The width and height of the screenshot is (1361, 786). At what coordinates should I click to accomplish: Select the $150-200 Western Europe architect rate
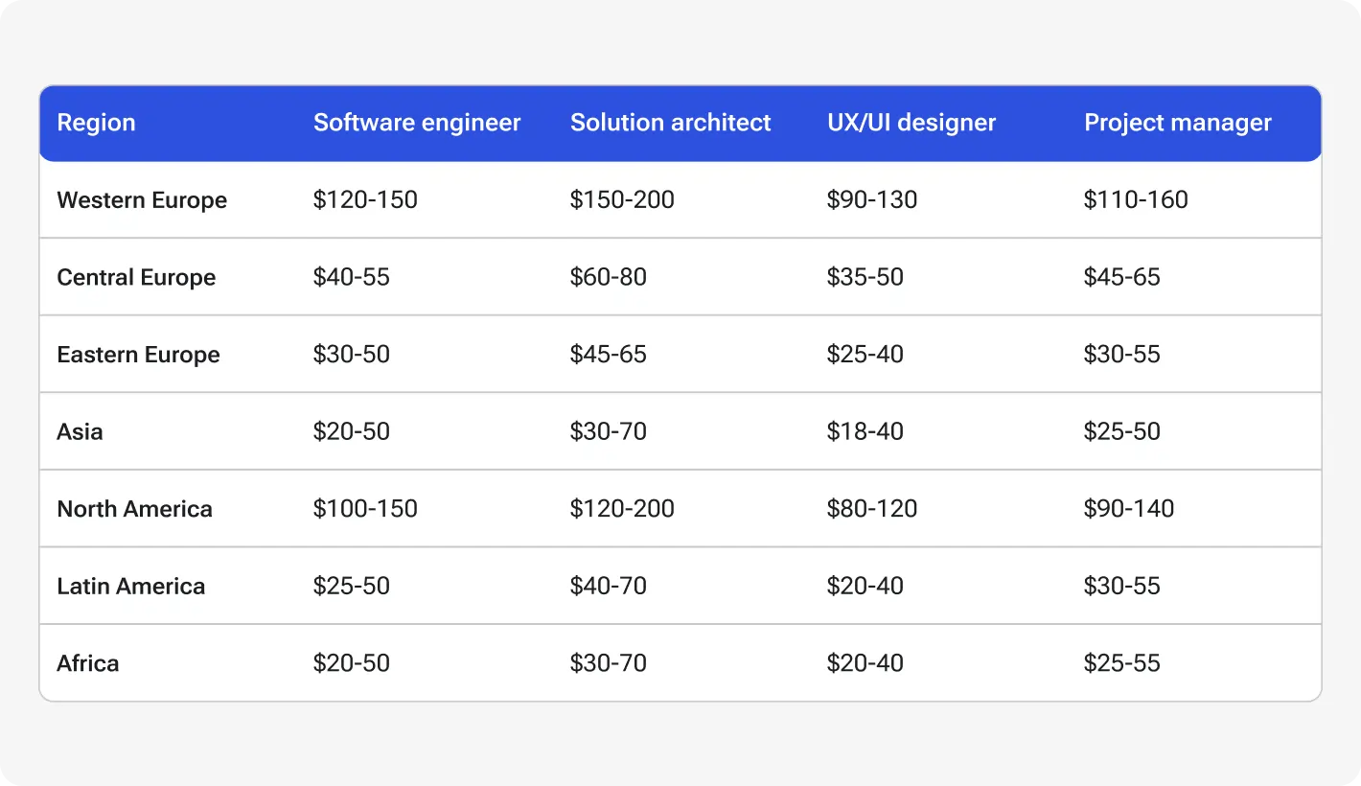622,199
